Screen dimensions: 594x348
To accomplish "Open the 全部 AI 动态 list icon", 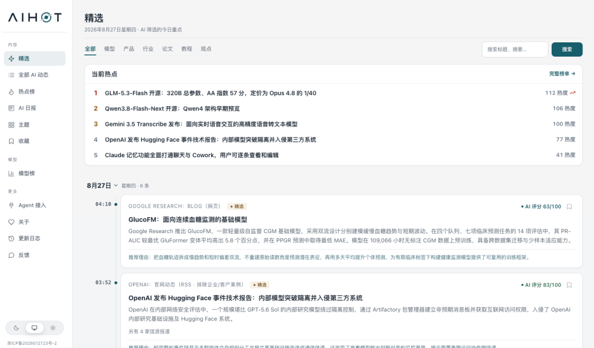I will click(x=12, y=75).
